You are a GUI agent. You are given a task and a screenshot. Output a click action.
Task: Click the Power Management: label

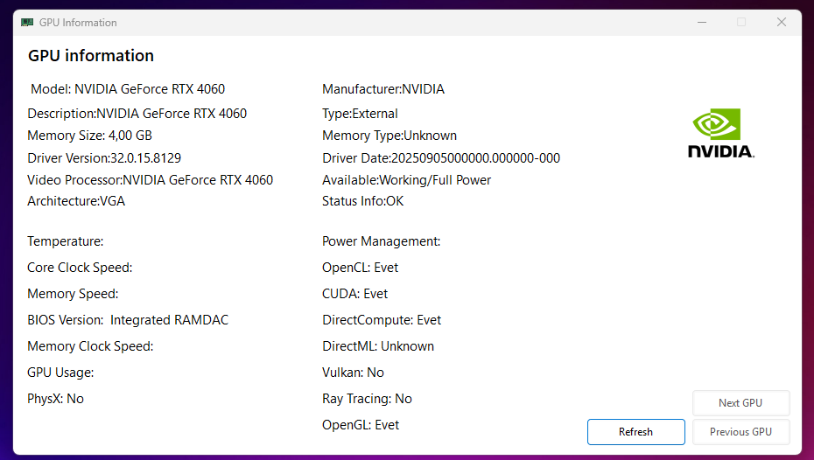pyautogui.click(x=381, y=241)
